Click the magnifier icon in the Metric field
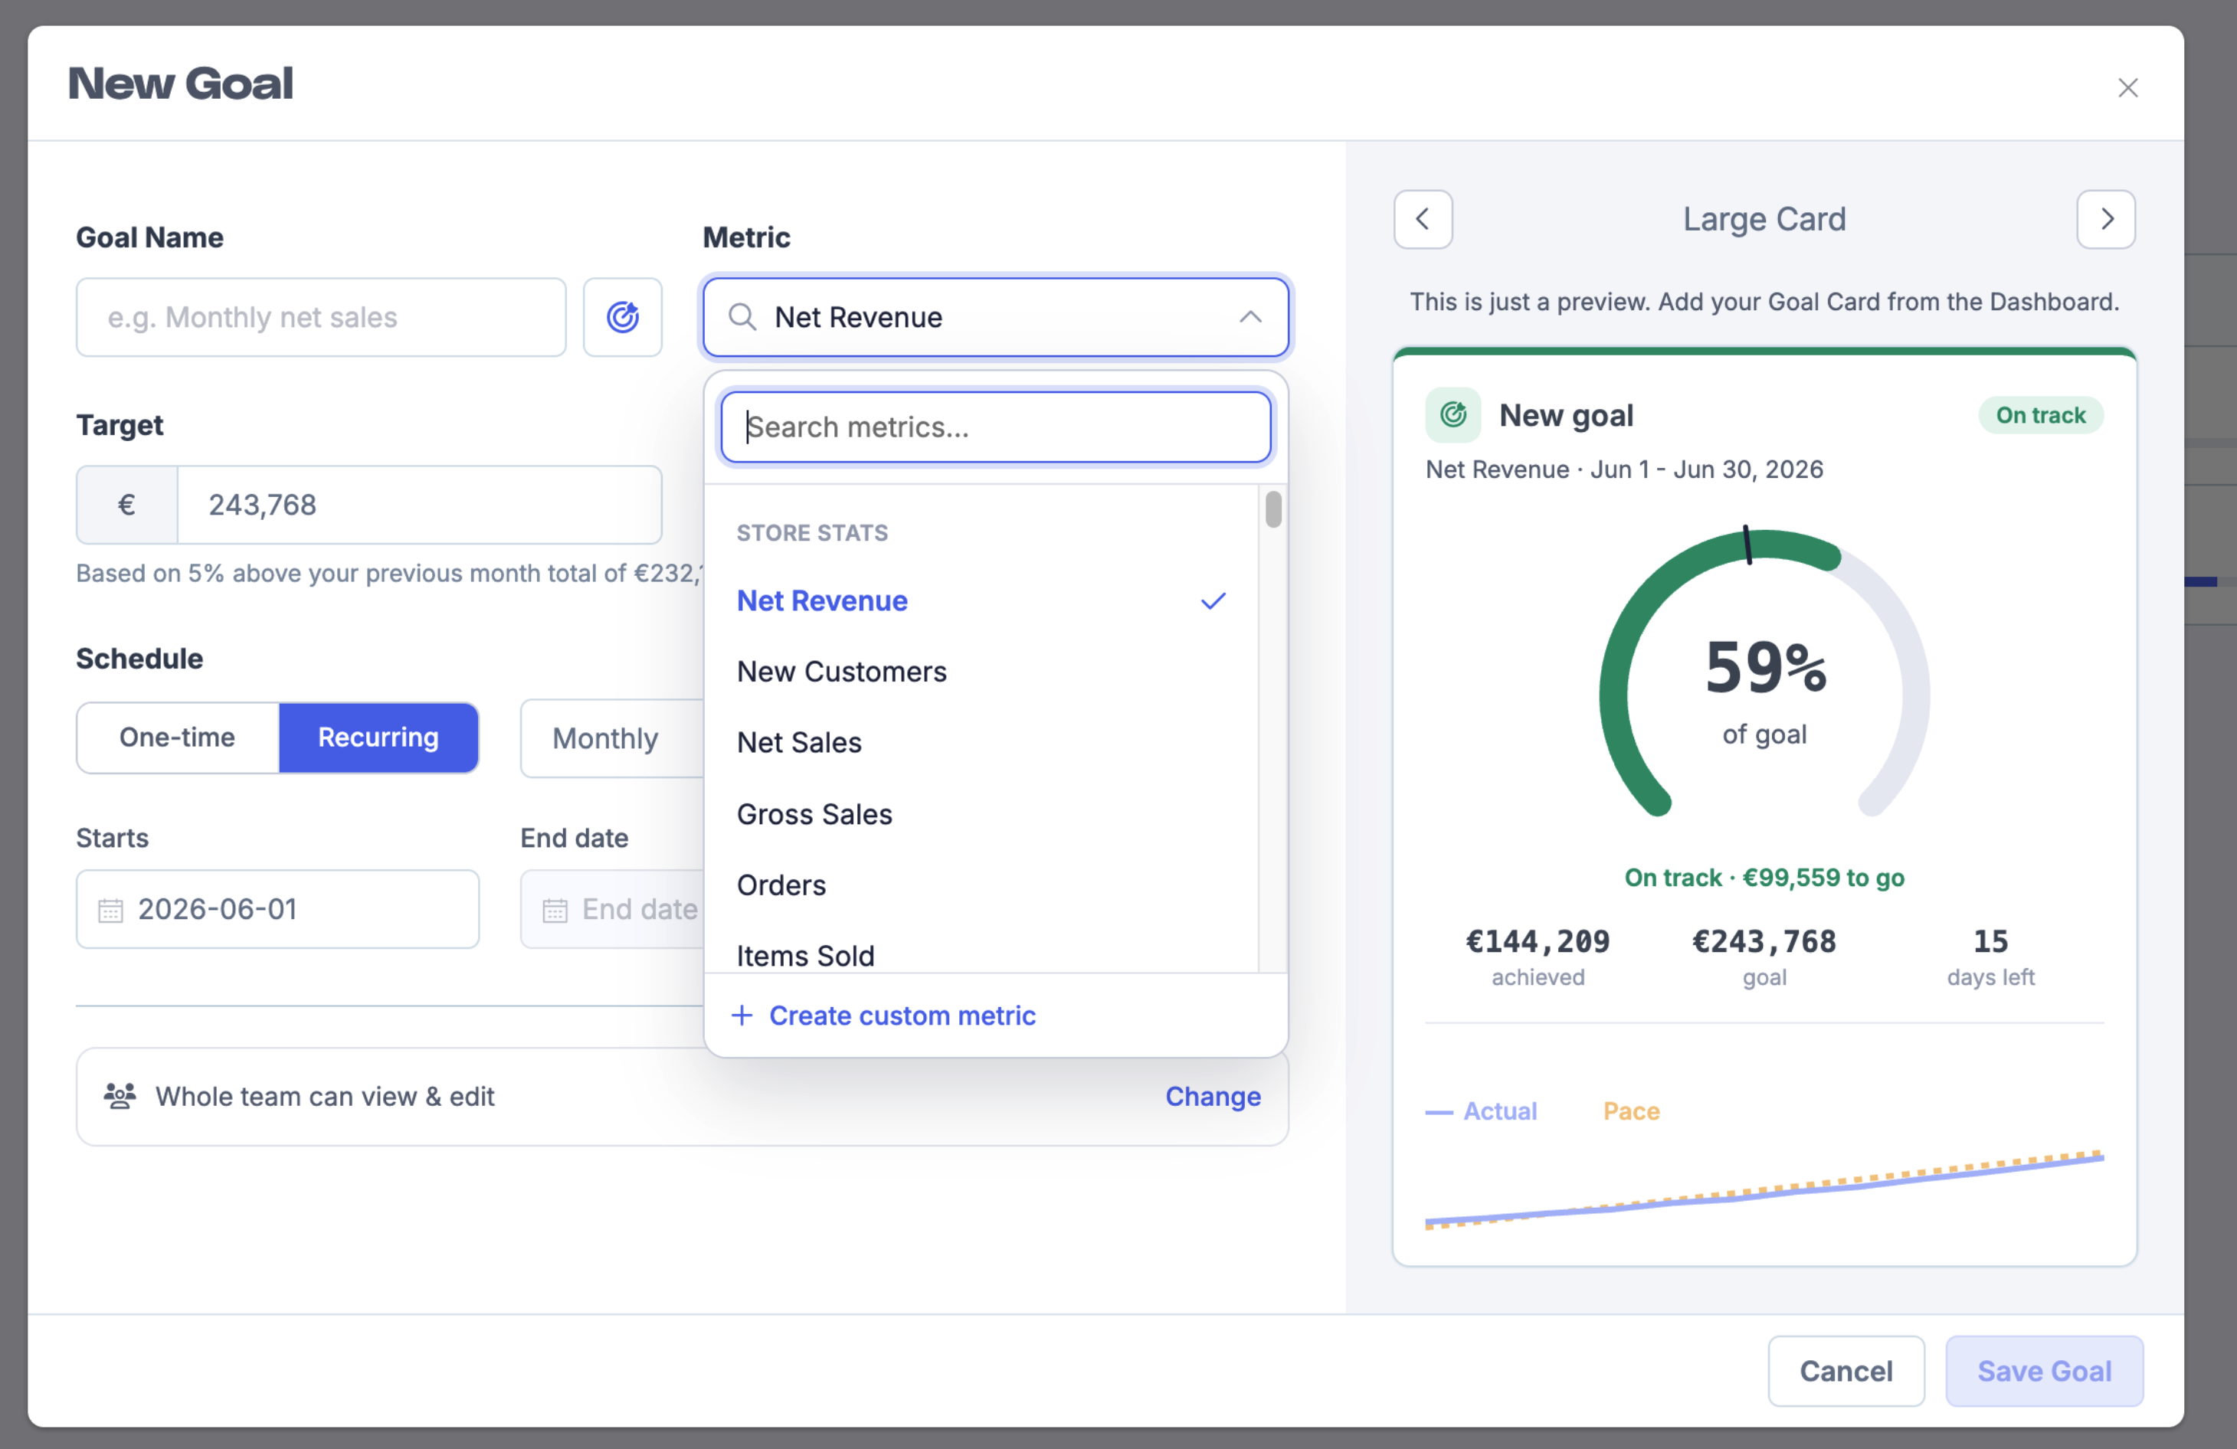This screenshot has width=2237, height=1449. pyautogui.click(x=742, y=316)
